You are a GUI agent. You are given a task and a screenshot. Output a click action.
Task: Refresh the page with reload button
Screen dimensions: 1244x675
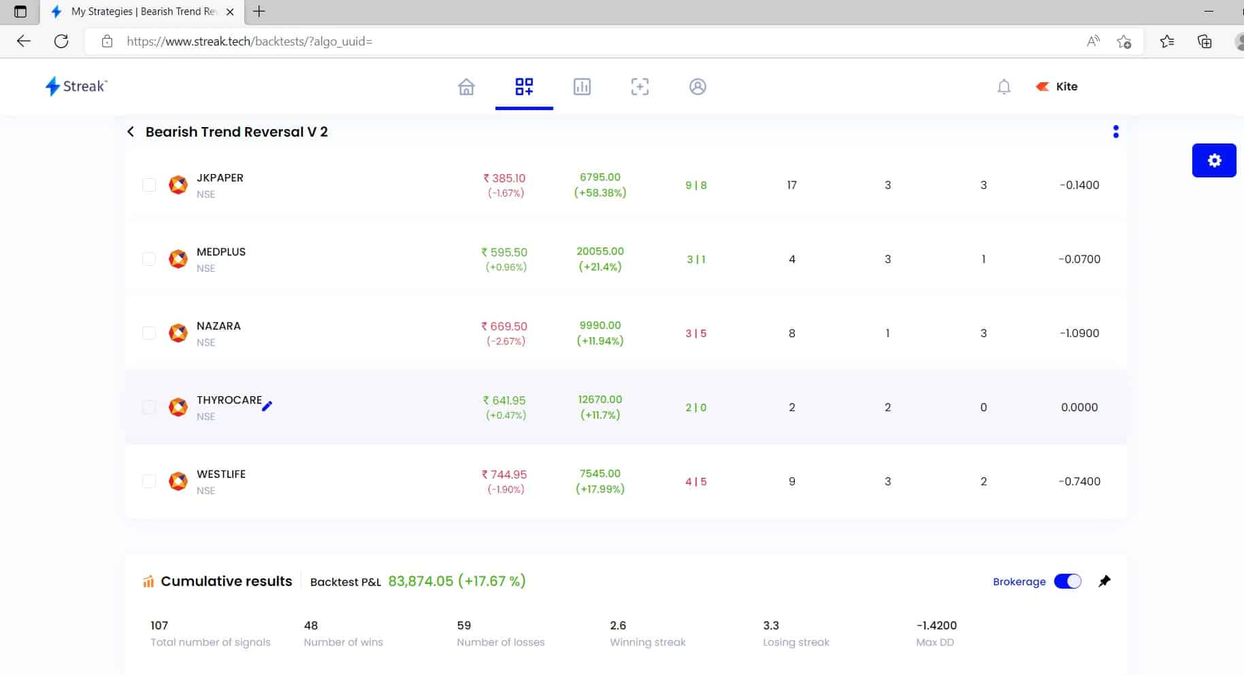coord(61,41)
